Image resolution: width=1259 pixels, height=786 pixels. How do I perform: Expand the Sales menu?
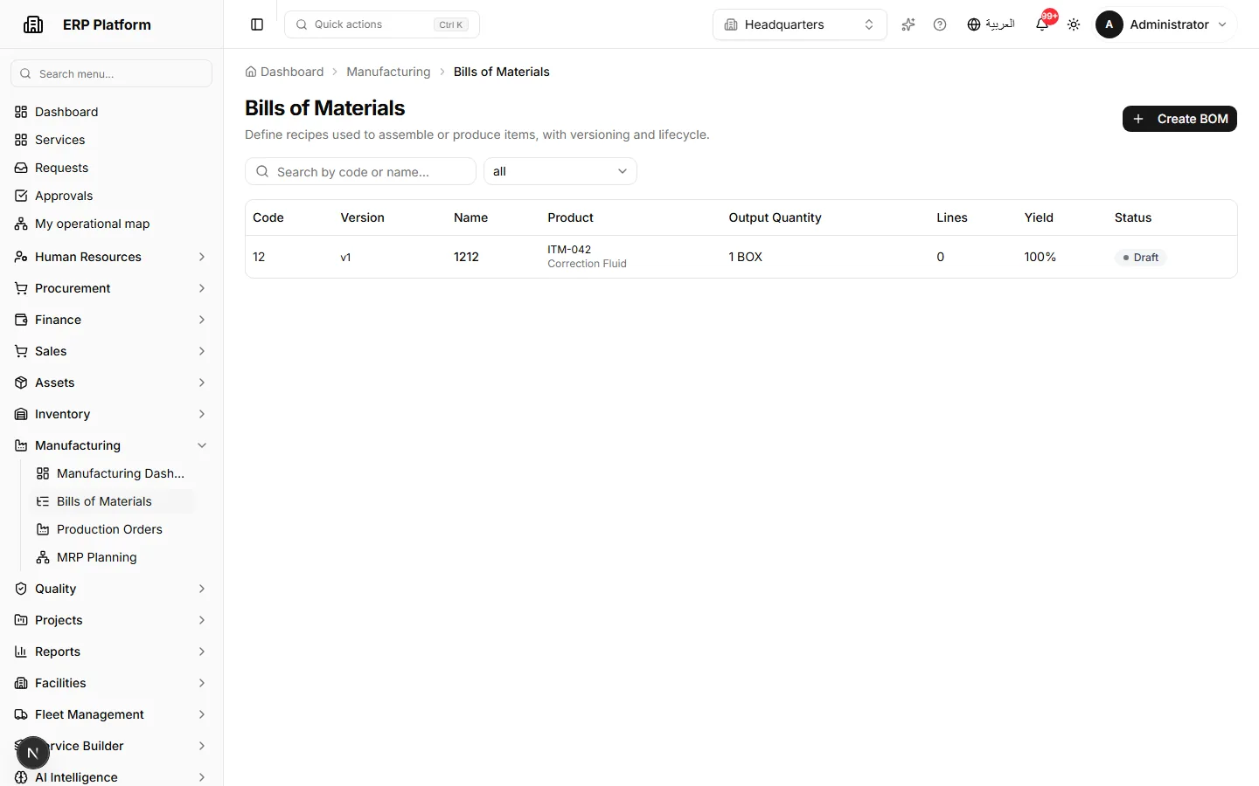(x=112, y=351)
